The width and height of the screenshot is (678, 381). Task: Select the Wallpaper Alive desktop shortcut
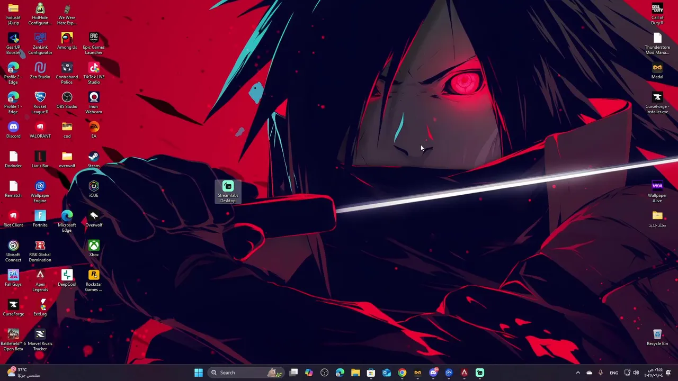657,192
